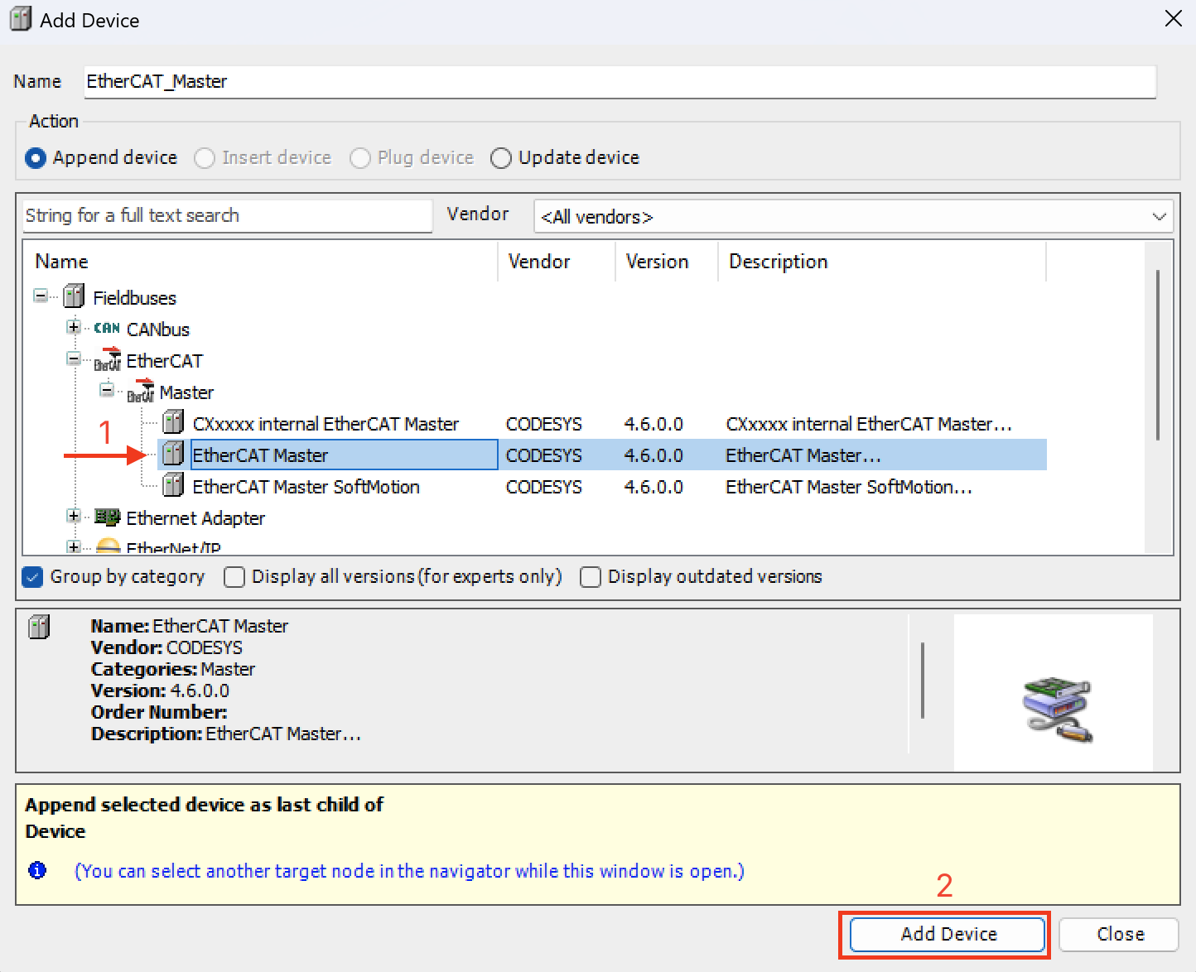Click the device preview network image

pos(1058,710)
